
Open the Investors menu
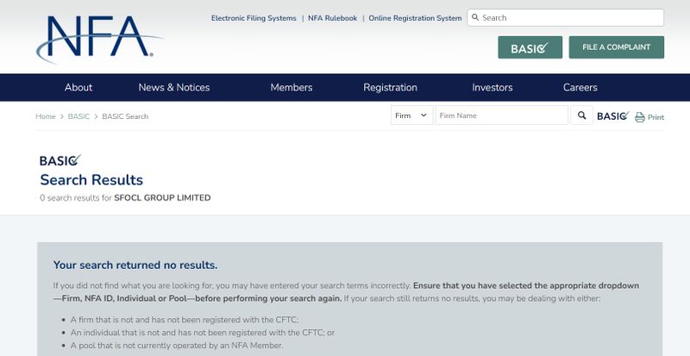(x=492, y=87)
